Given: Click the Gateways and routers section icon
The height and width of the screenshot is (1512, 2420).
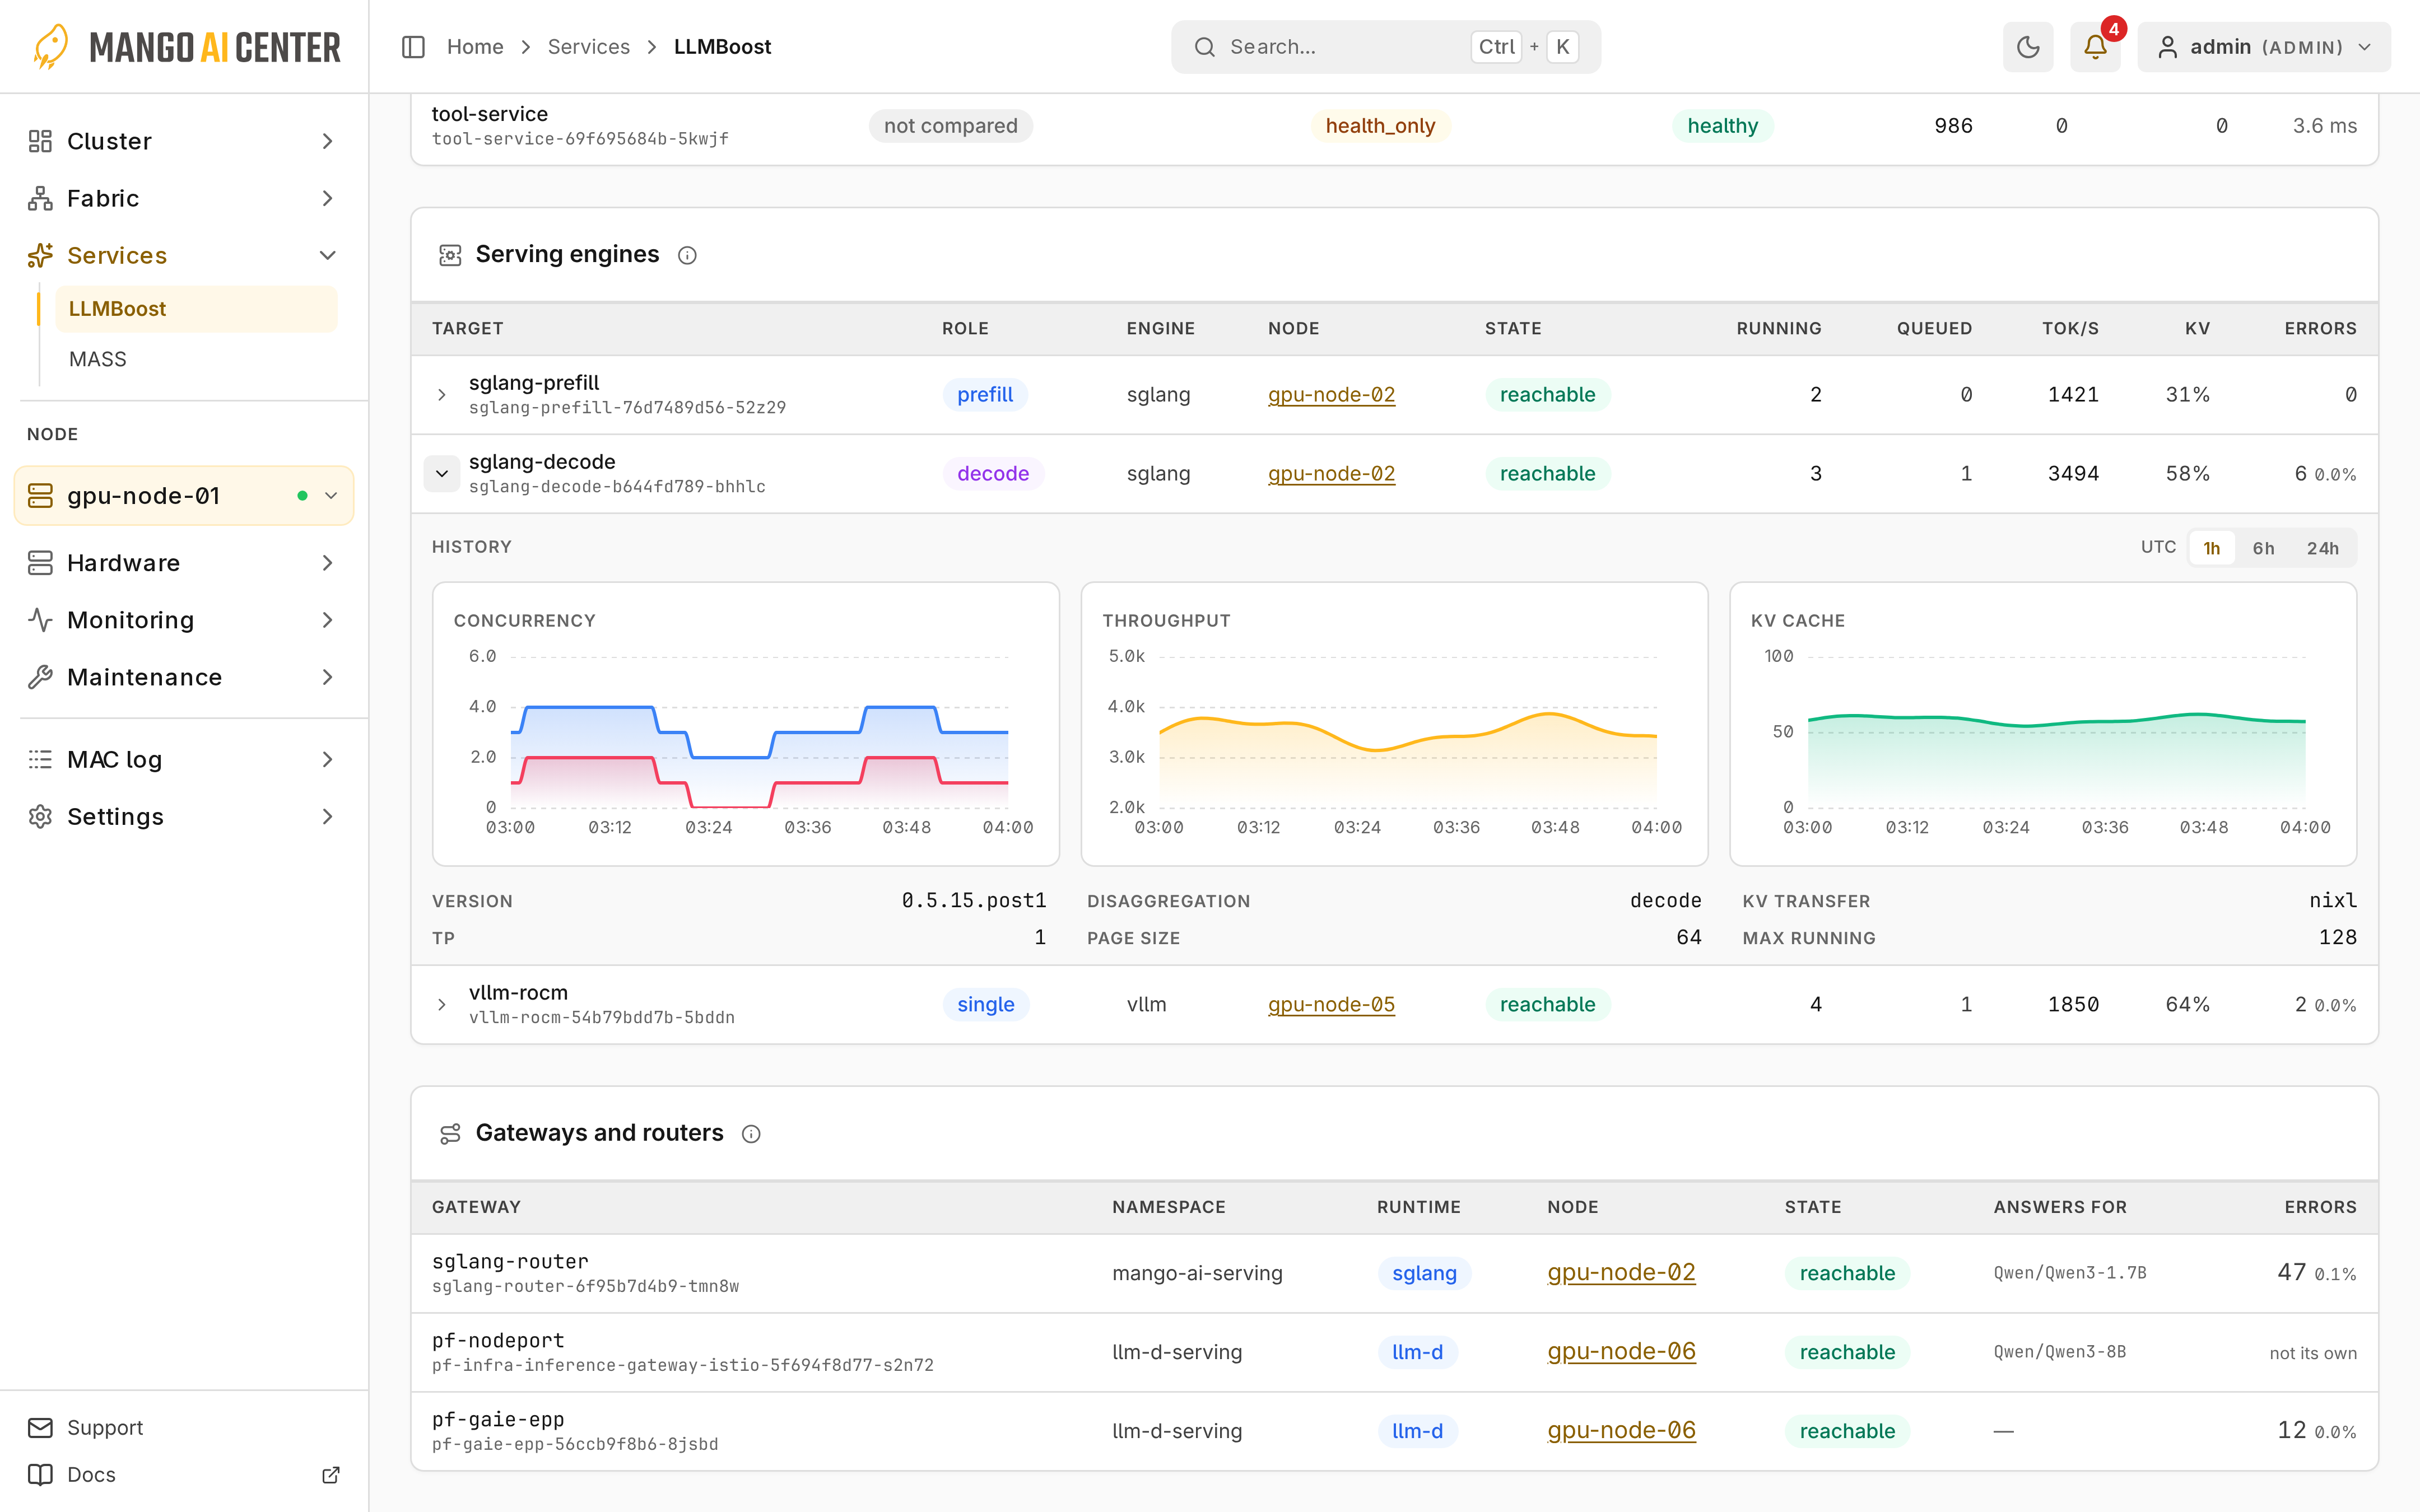Looking at the screenshot, I should 450,1133.
